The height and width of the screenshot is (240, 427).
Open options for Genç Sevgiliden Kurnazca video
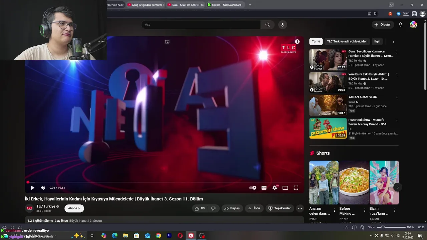(x=397, y=52)
